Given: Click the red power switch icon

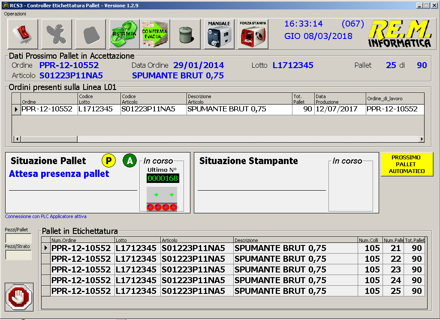Looking at the screenshot, I should 22,34.
